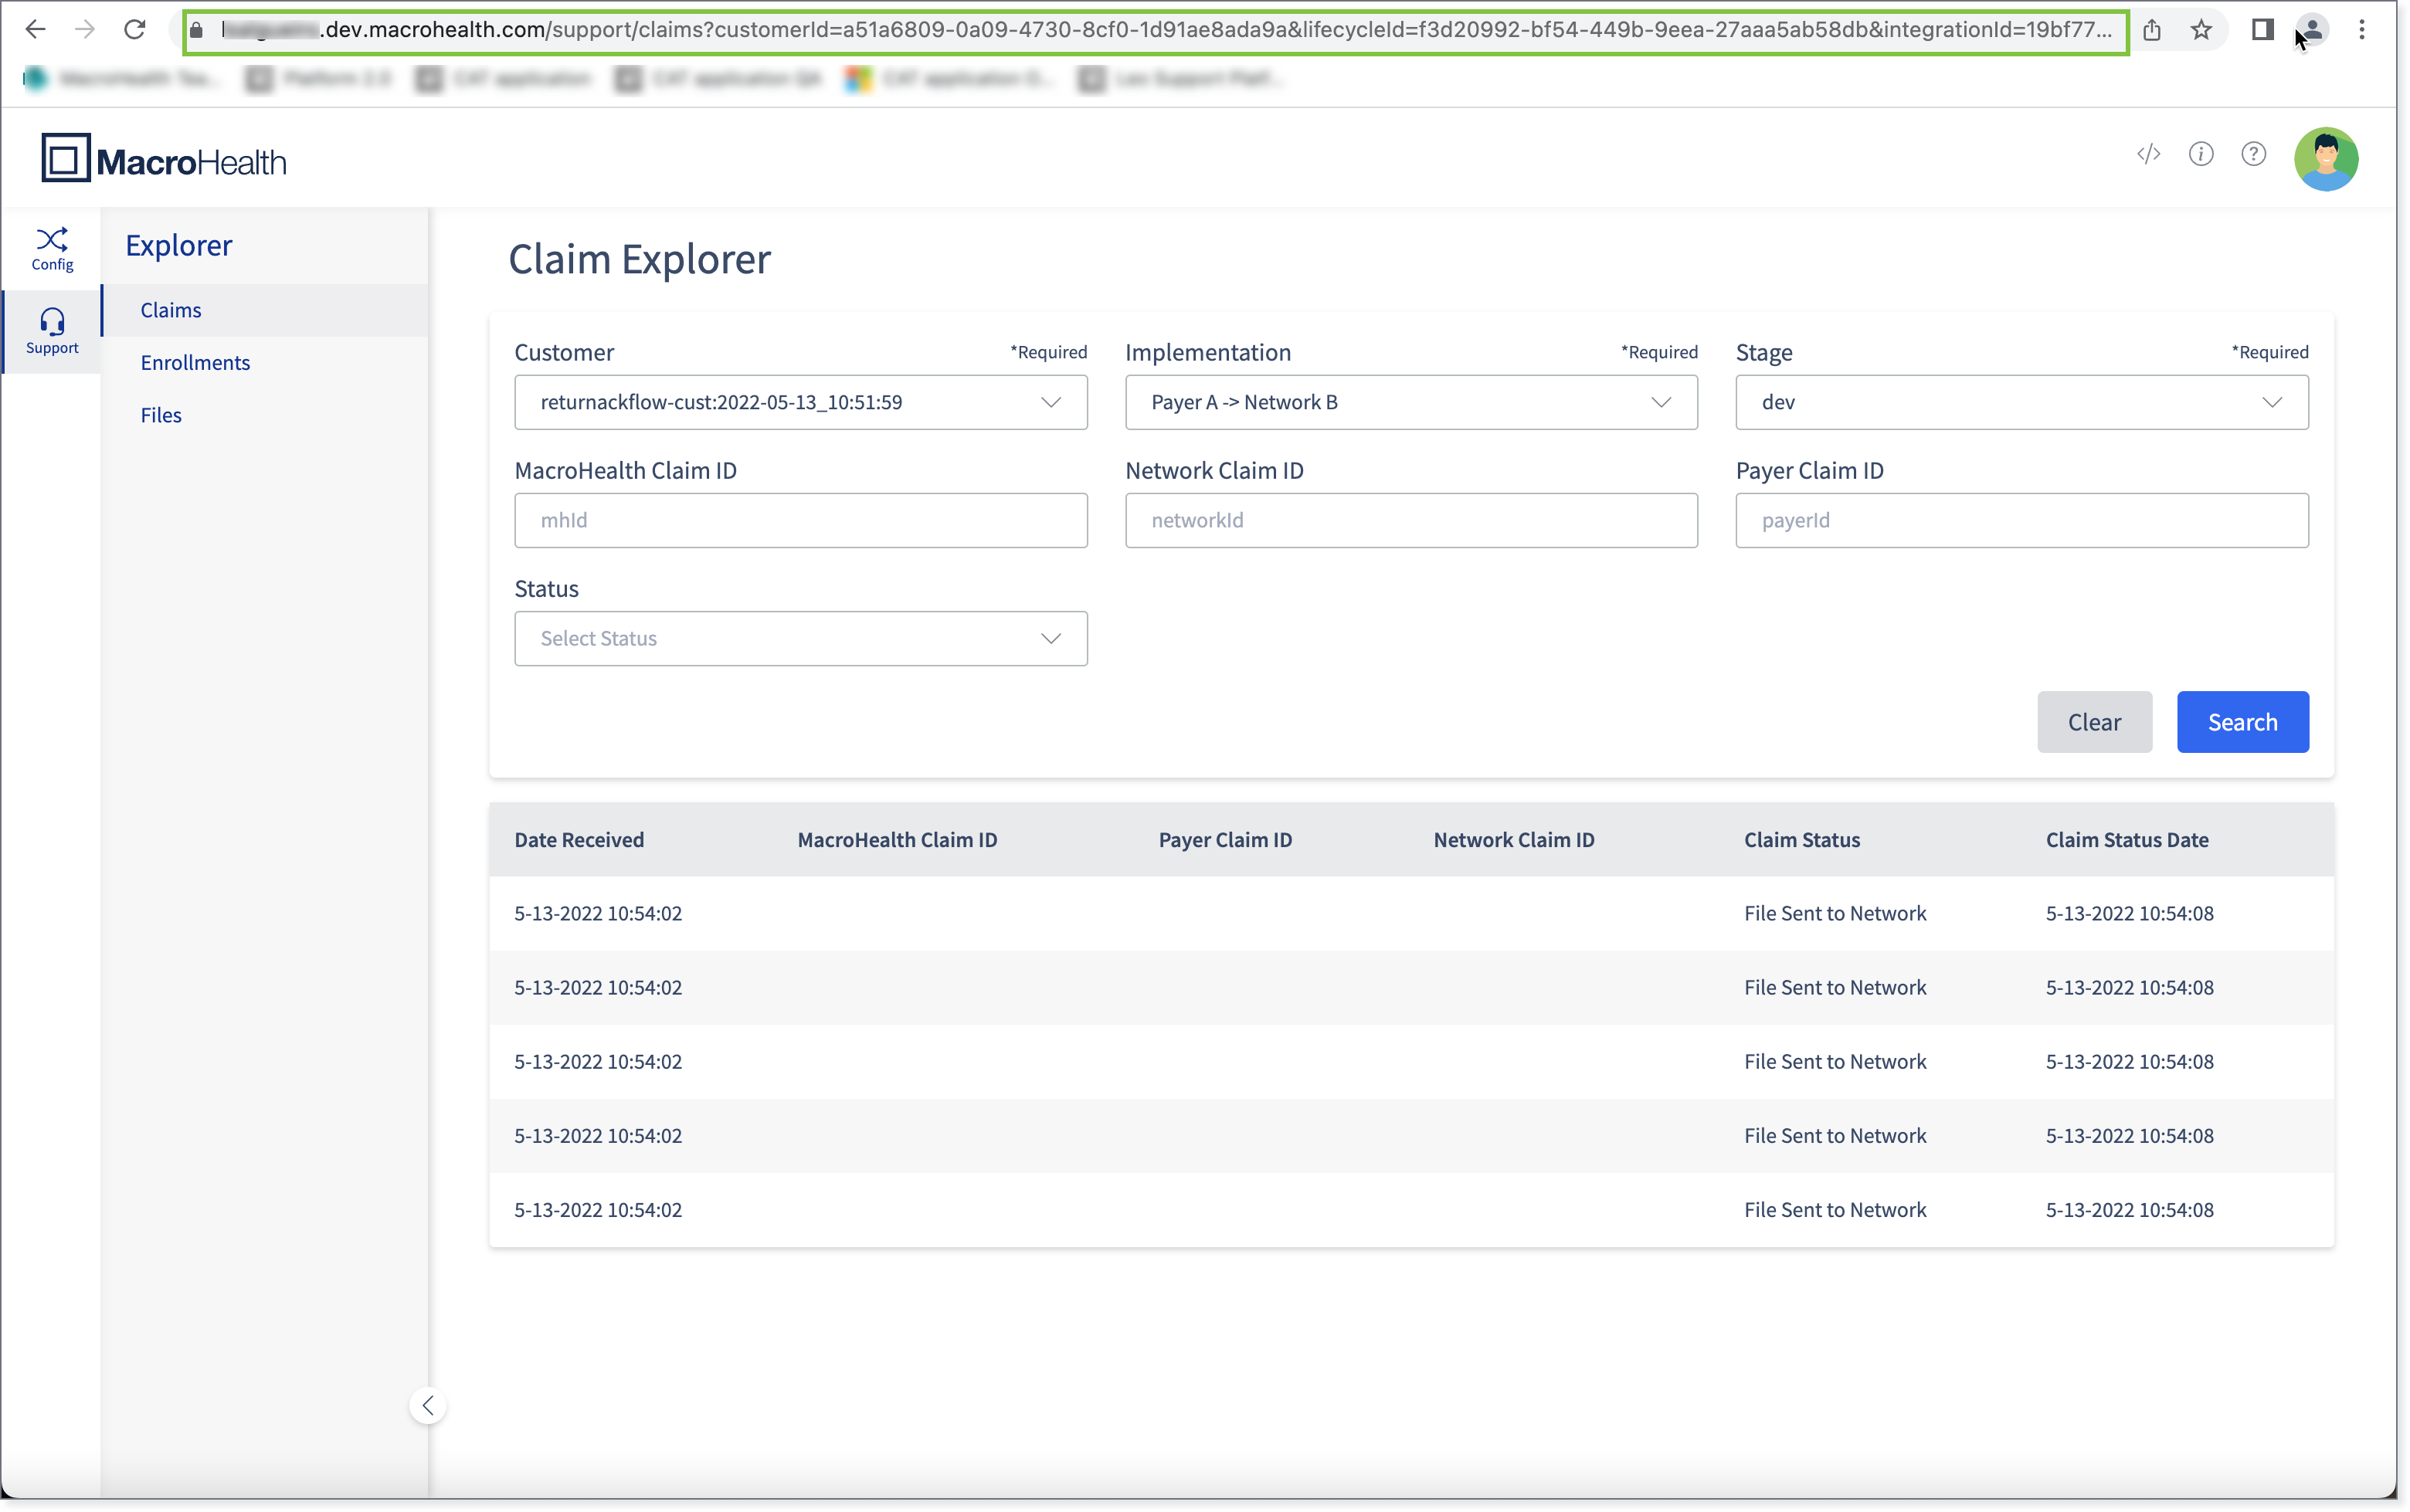Open the Chrome profile icon
The width and height of the screenshot is (2410, 1512).
[x=2312, y=30]
